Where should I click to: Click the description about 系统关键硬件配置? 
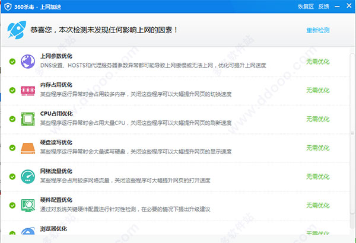point(125,209)
